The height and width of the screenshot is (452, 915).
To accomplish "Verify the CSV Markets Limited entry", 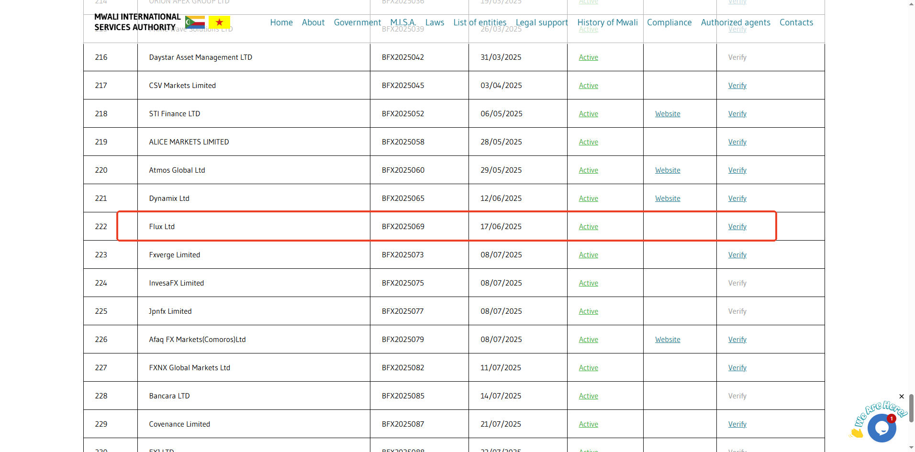I will [x=737, y=86].
